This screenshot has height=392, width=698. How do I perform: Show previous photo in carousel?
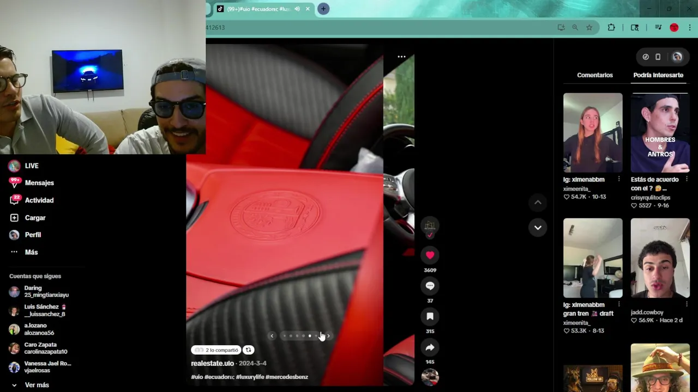[x=272, y=336]
